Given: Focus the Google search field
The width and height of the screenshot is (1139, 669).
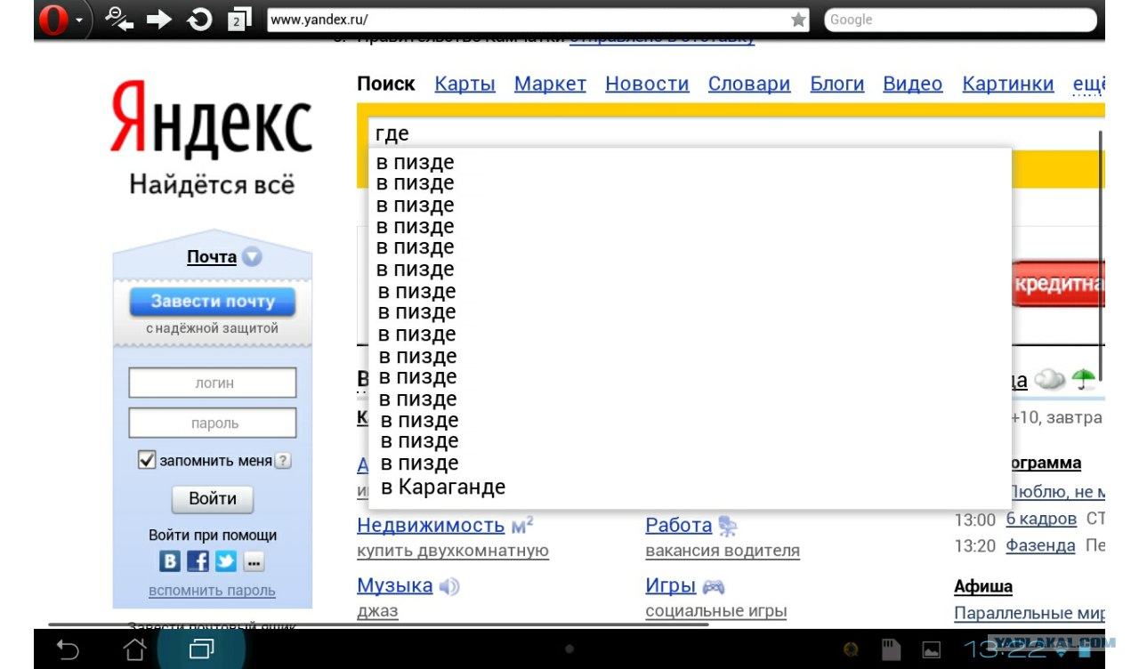Looking at the screenshot, I should click(960, 20).
